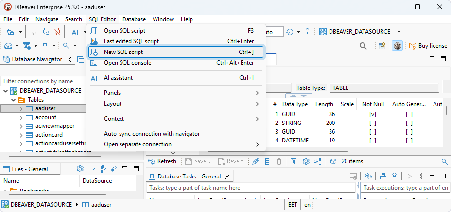This screenshot has width=451, height=212.
Task: Open the Window menu
Action: 163,19
